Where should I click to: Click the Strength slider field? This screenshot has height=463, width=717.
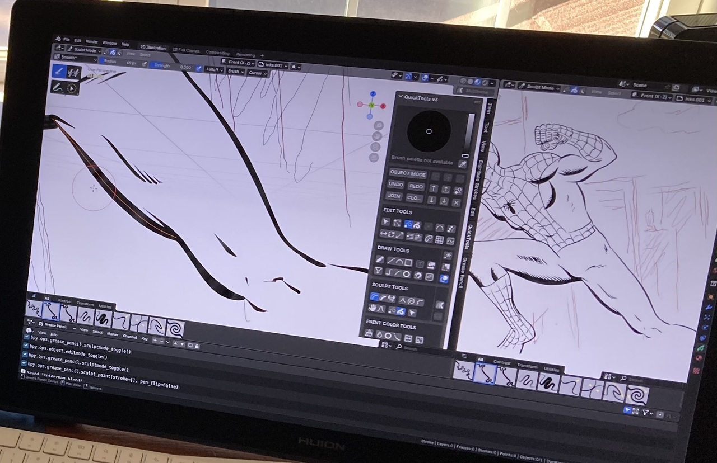tap(172, 65)
